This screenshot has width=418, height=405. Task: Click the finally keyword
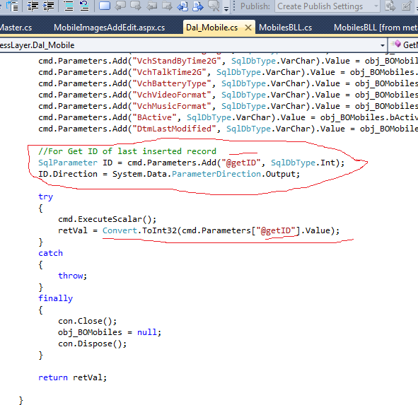55,298
